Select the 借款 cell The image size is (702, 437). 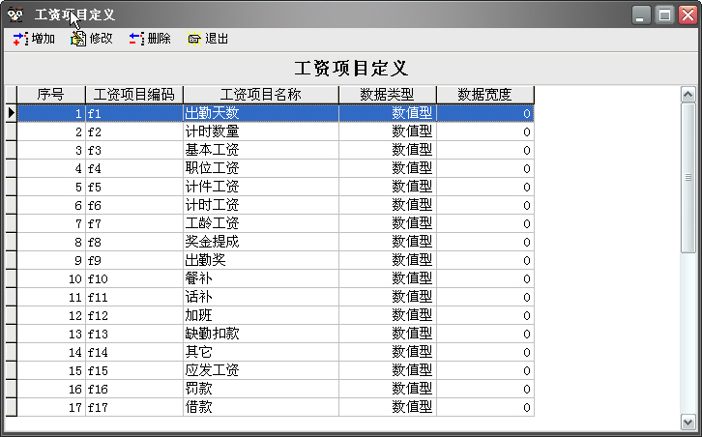[x=261, y=407]
